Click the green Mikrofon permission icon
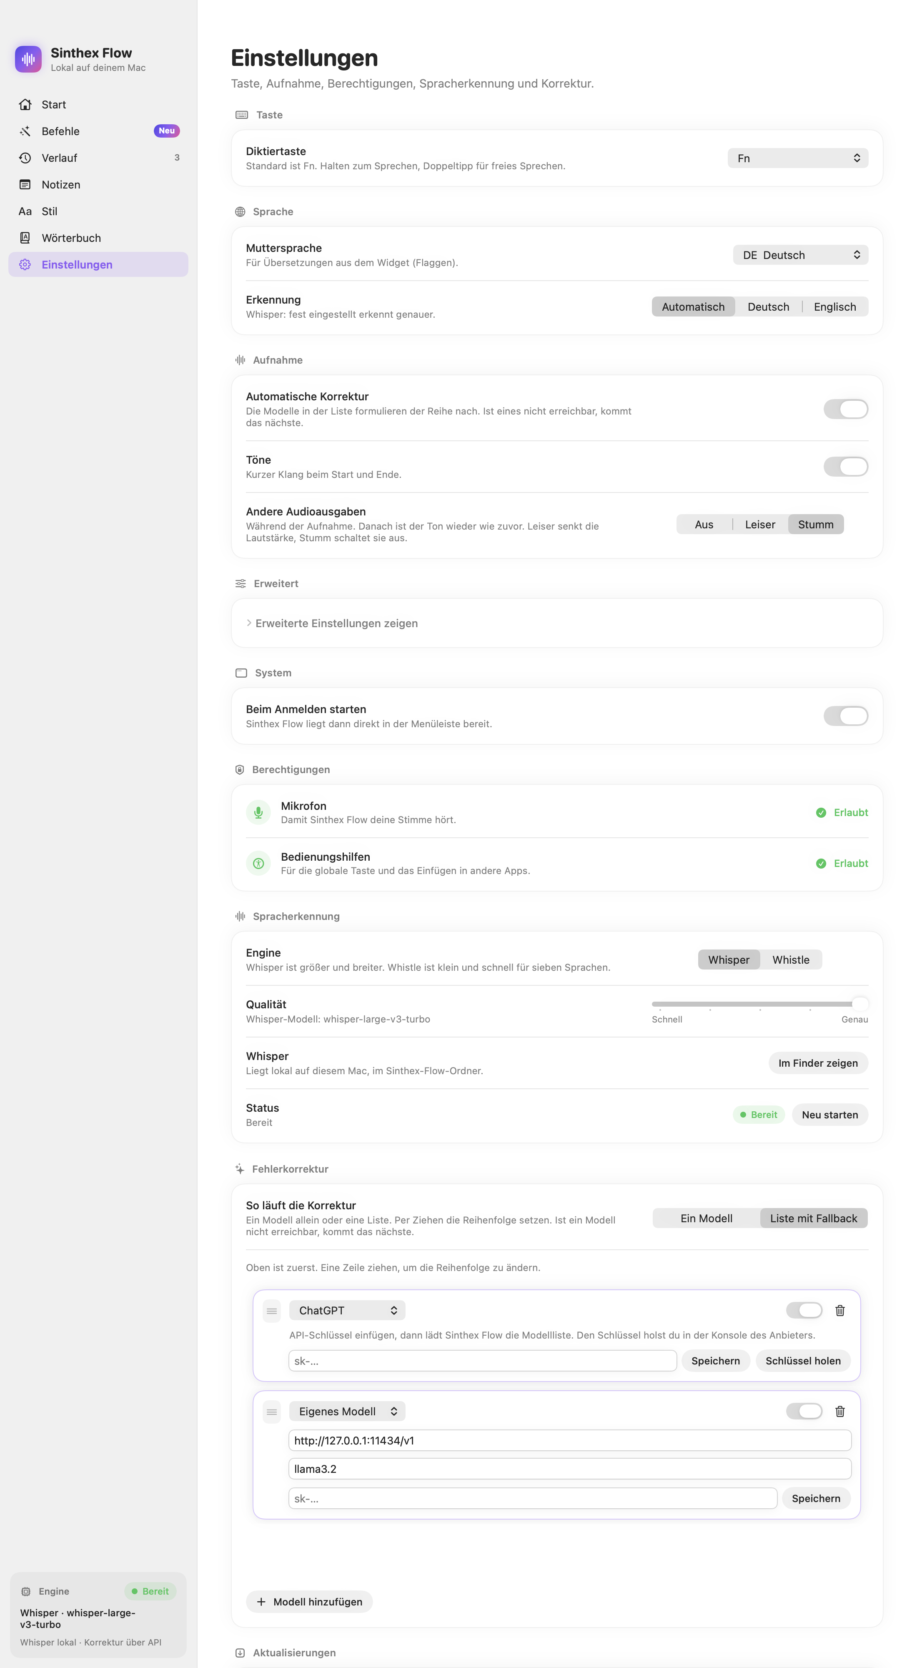 pos(258,812)
